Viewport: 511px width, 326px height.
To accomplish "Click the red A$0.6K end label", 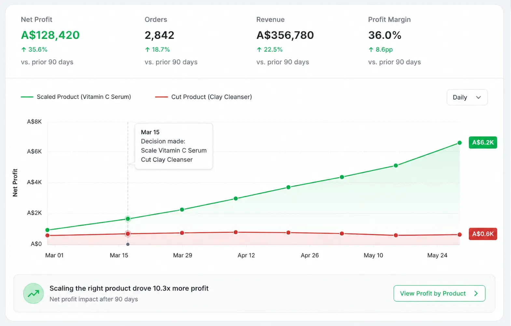I will coord(483,234).
